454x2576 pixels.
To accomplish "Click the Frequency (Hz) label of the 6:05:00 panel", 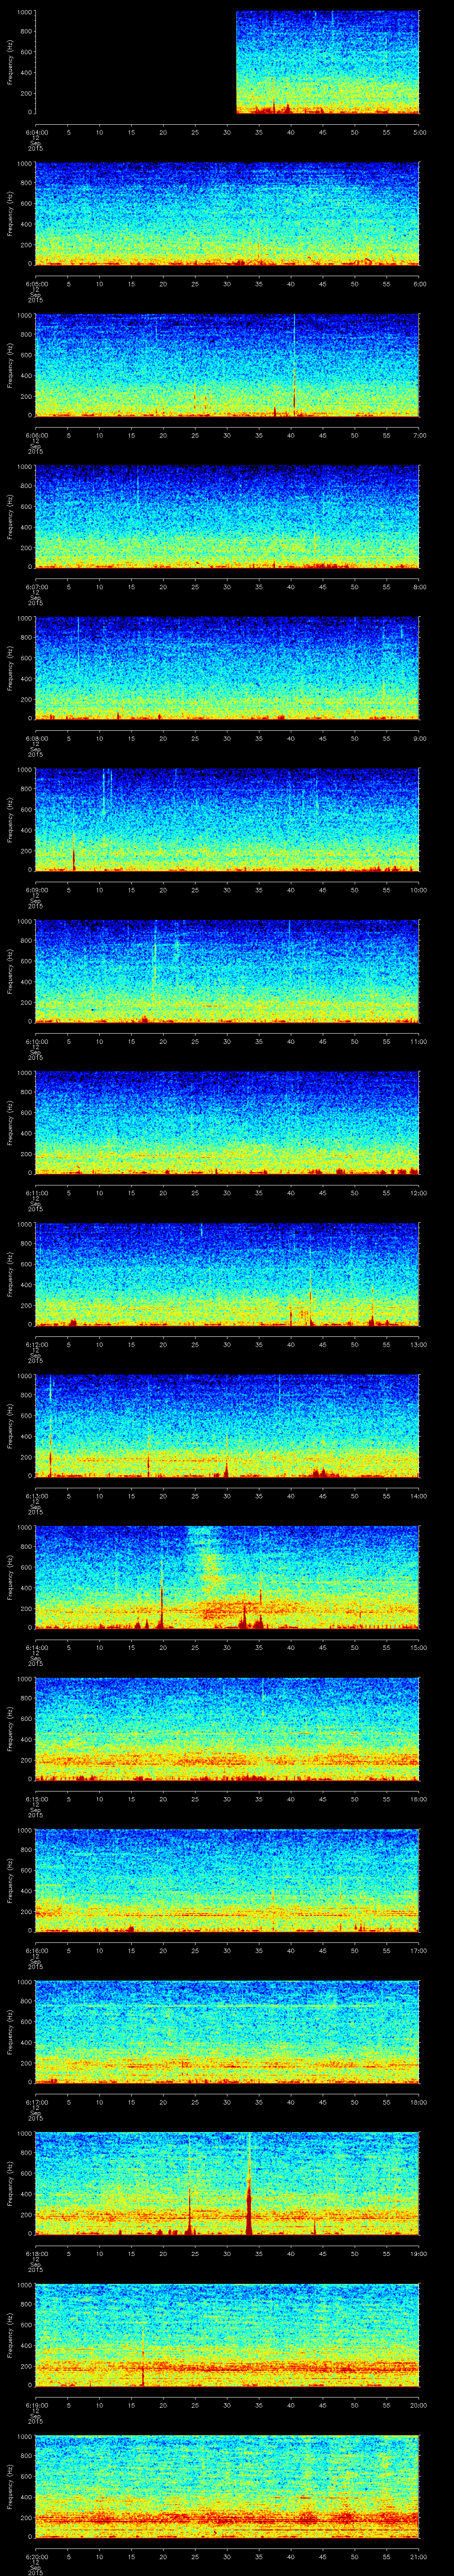I will tap(9, 214).
